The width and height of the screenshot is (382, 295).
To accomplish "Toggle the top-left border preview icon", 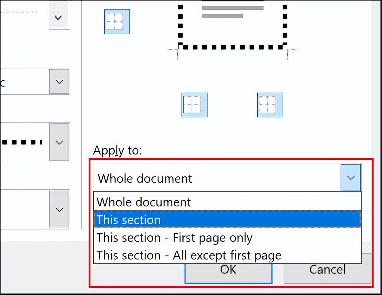I will point(117,22).
